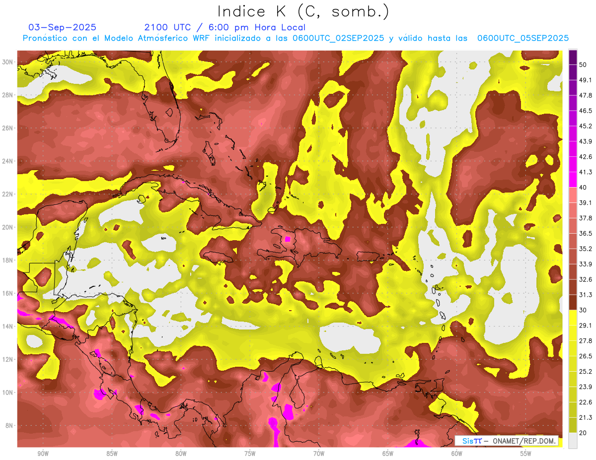Click the latitude axis label '30N'
This screenshot has height=460, width=596.
[8, 62]
